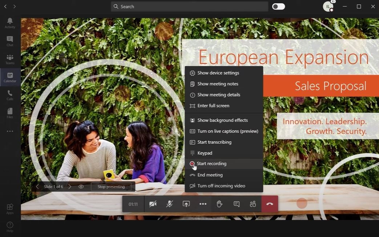Toggle private viewing eye icon
The width and height of the screenshot is (379, 237).
81,187
